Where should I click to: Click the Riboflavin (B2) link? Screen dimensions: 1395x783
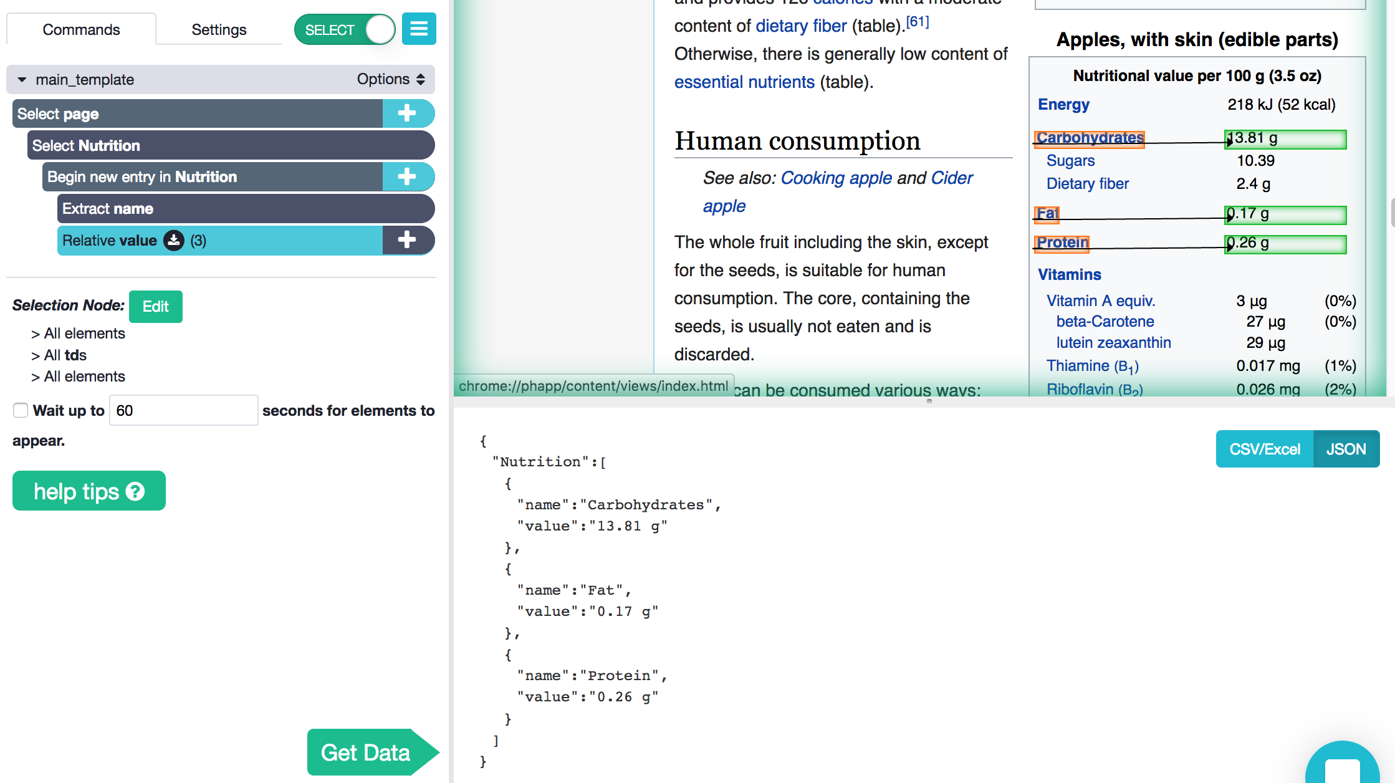(1095, 390)
